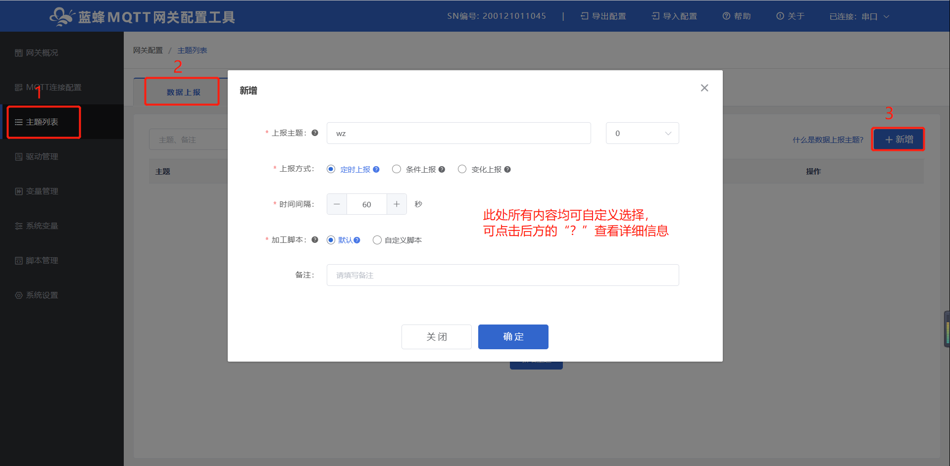Image resolution: width=950 pixels, height=466 pixels.
Task: Open 驱动管理 in the sidebar
Action: (x=42, y=156)
